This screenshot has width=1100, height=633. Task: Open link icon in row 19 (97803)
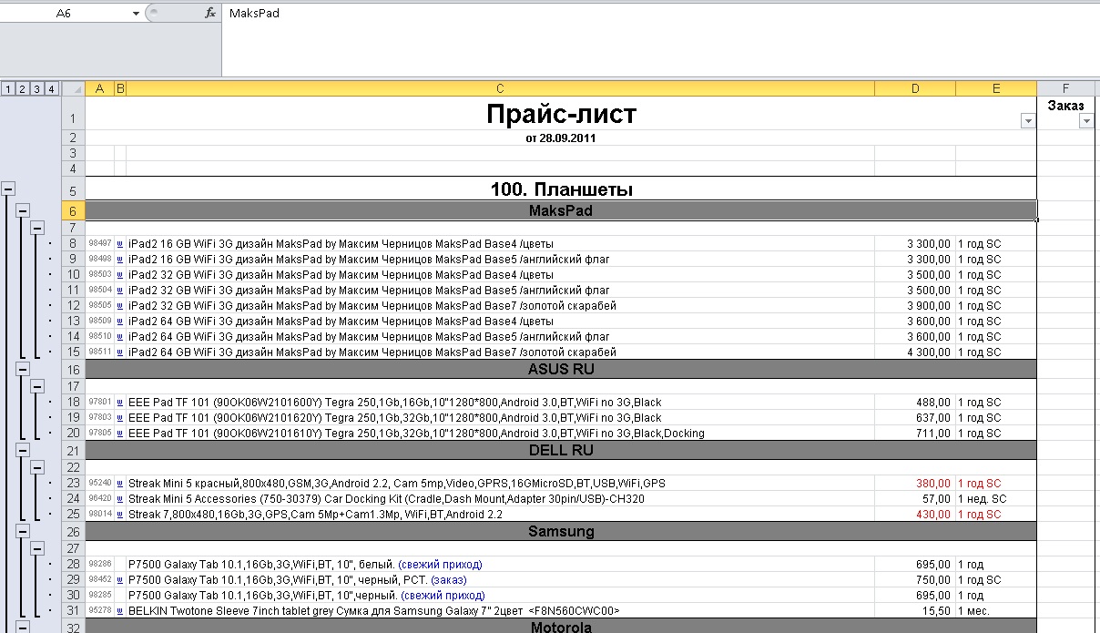pyautogui.click(x=120, y=418)
